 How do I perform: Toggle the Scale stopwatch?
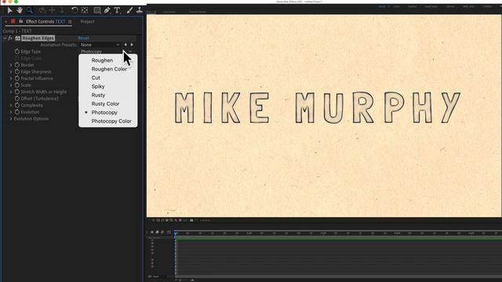point(17,85)
